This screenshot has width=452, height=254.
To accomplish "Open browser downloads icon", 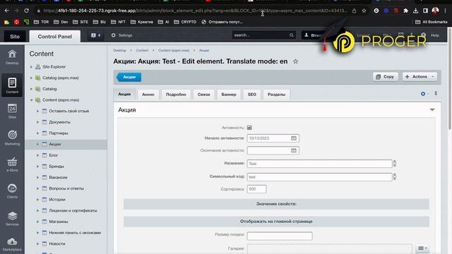I will [415, 11].
